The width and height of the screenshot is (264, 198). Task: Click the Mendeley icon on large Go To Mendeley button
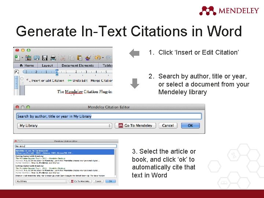click(121, 125)
